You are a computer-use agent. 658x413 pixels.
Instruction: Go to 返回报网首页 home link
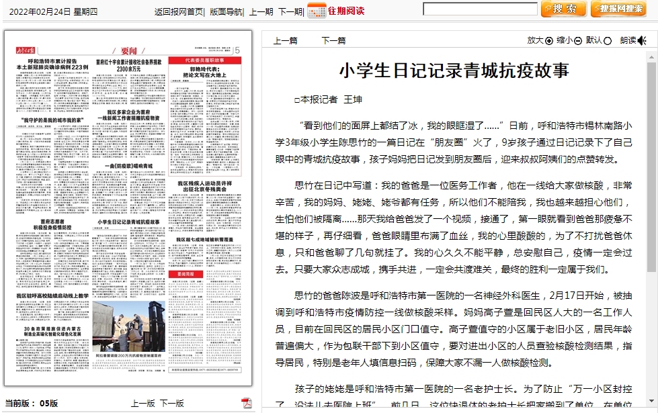[178, 11]
